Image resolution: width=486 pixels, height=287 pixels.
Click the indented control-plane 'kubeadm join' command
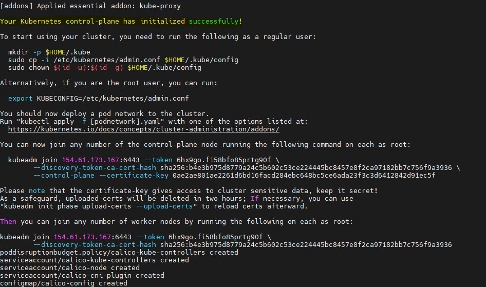(x=143, y=160)
